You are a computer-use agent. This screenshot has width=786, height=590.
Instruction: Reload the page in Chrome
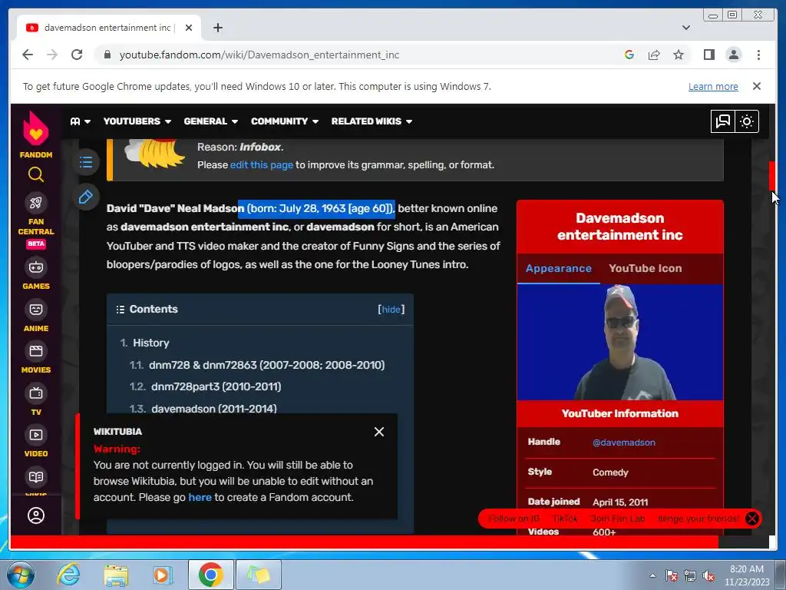pos(77,55)
